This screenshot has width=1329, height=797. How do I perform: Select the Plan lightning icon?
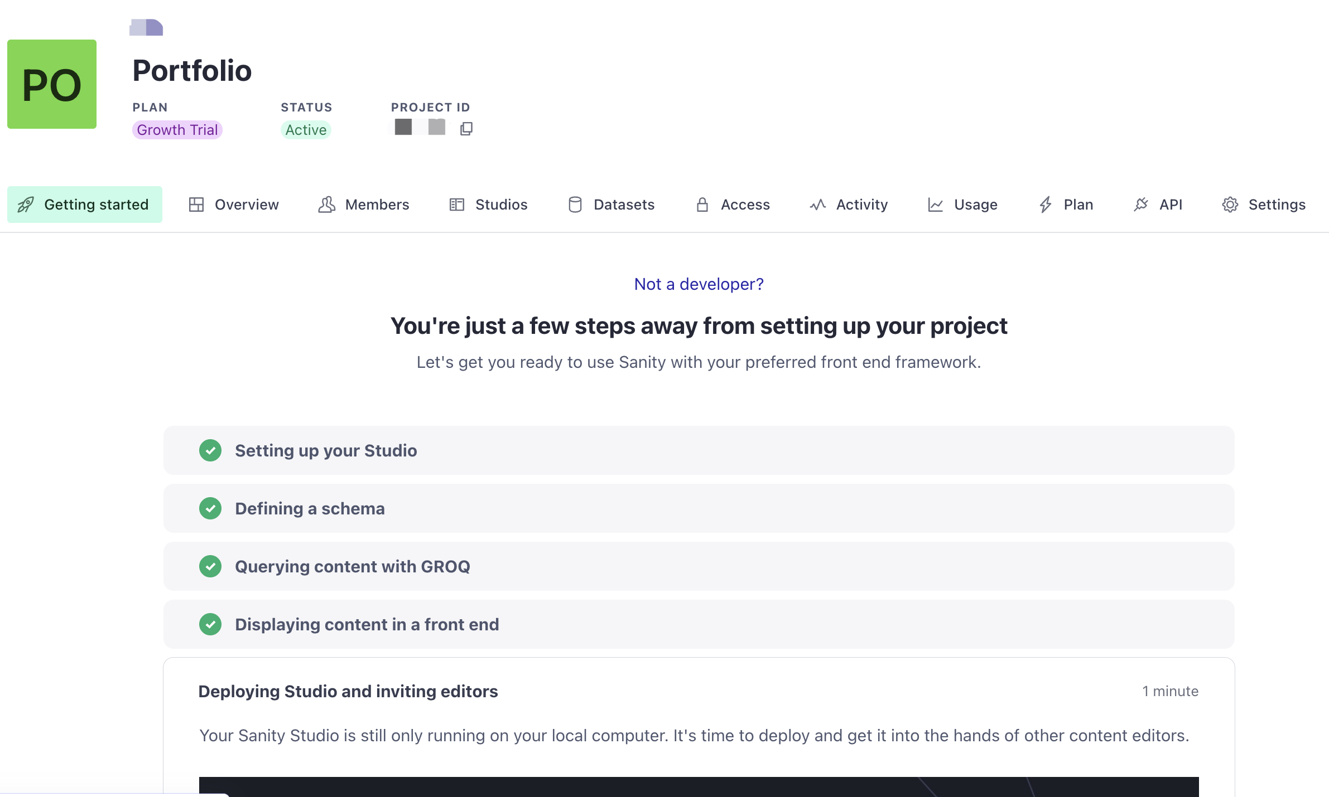coord(1046,205)
